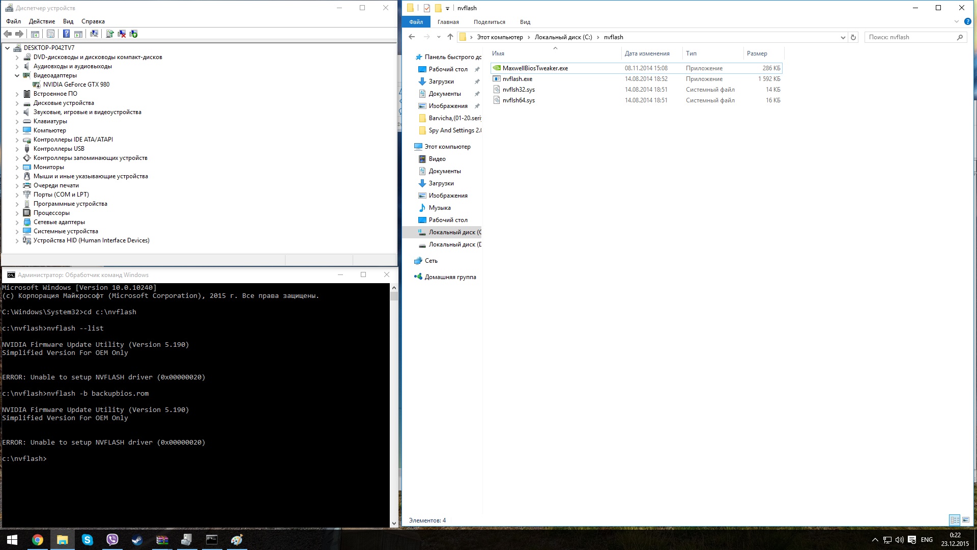Expand the Сетевые адаптеры node
This screenshot has width=977, height=550.
[17, 222]
